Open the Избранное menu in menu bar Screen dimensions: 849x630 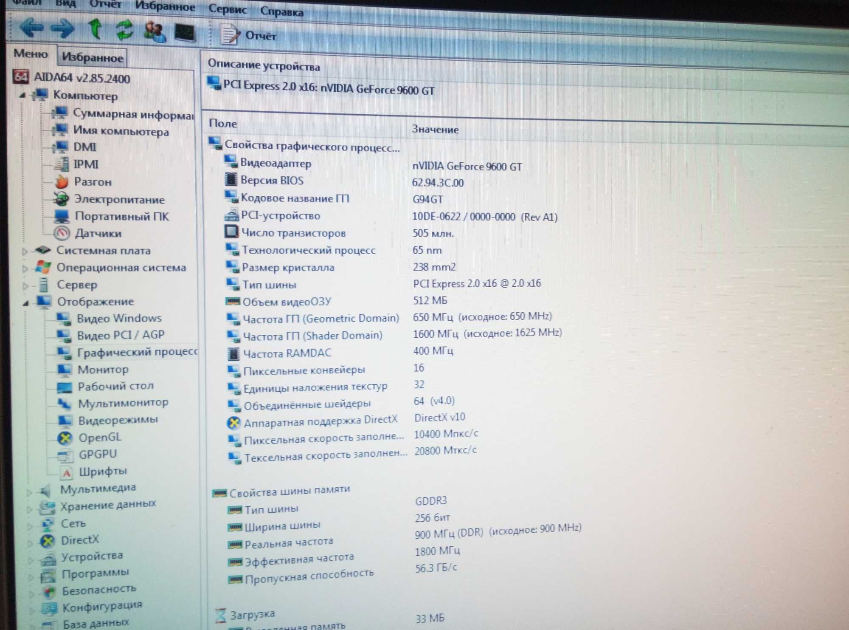pyautogui.click(x=165, y=7)
